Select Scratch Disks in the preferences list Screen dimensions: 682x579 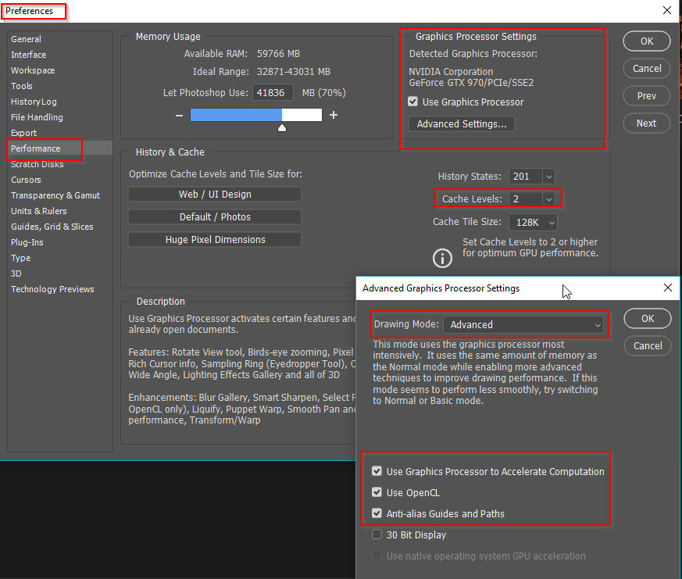38,164
